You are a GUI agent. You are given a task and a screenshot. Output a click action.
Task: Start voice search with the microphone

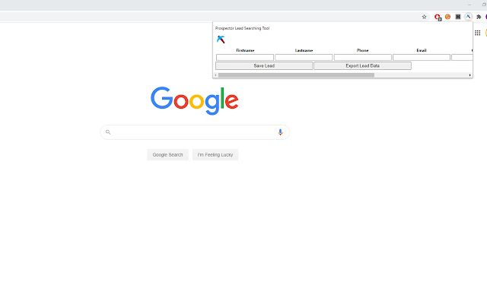280,132
